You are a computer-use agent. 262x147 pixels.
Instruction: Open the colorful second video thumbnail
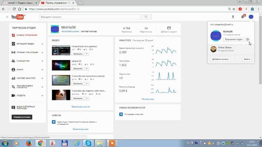pos(61,65)
